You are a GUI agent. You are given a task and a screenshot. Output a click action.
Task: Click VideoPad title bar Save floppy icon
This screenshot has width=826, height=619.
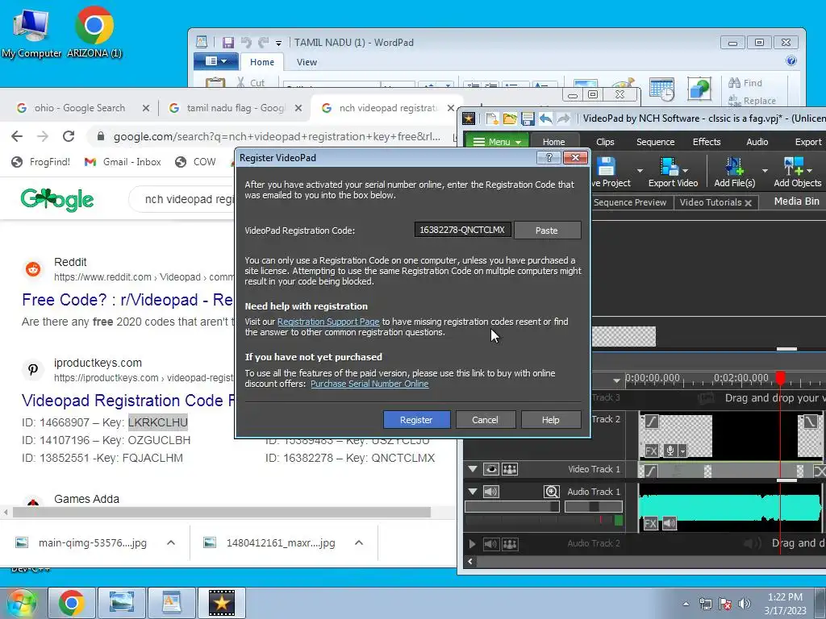[x=528, y=118]
